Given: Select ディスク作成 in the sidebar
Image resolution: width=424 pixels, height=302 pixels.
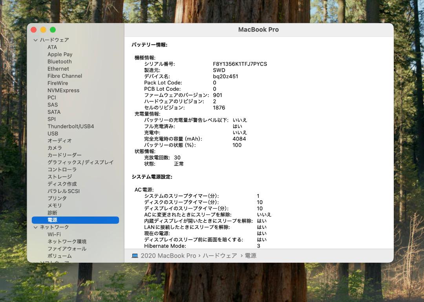Looking at the screenshot, I should pyautogui.click(x=62, y=184).
